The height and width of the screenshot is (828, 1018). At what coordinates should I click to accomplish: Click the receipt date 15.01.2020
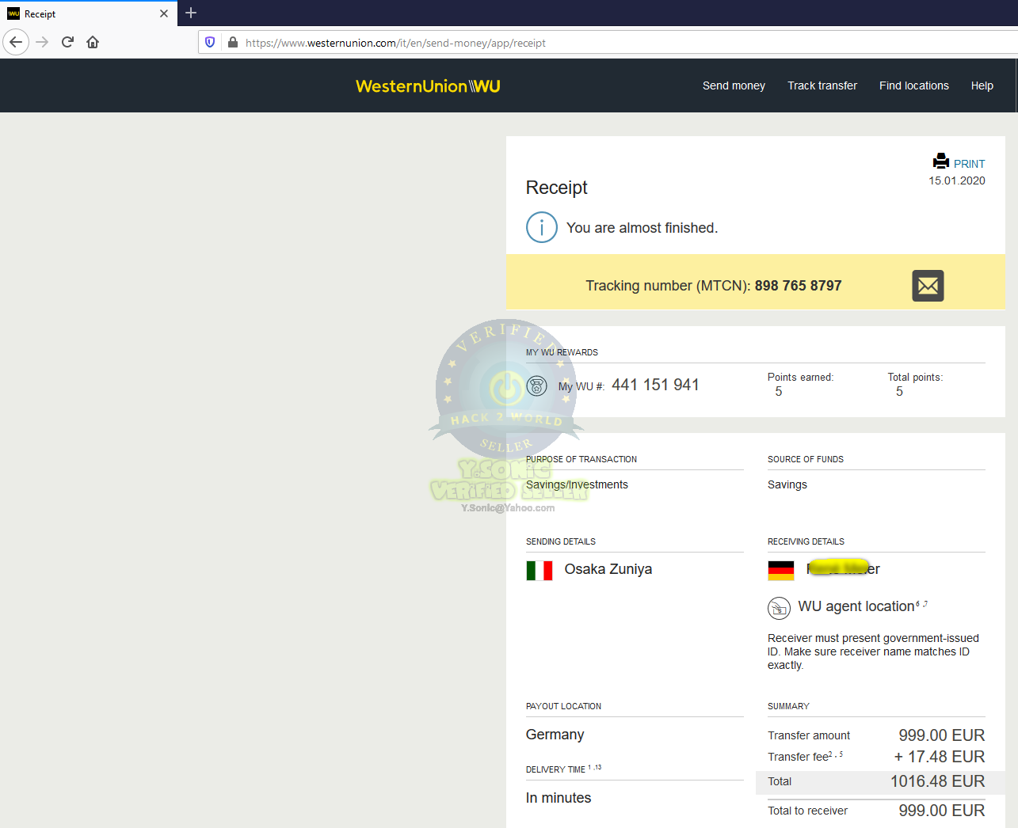click(957, 180)
